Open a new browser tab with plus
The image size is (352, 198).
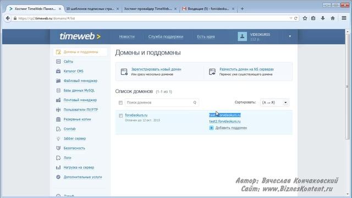[x=242, y=9]
